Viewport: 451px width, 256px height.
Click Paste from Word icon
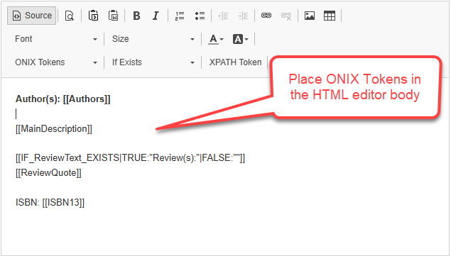[x=114, y=16]
